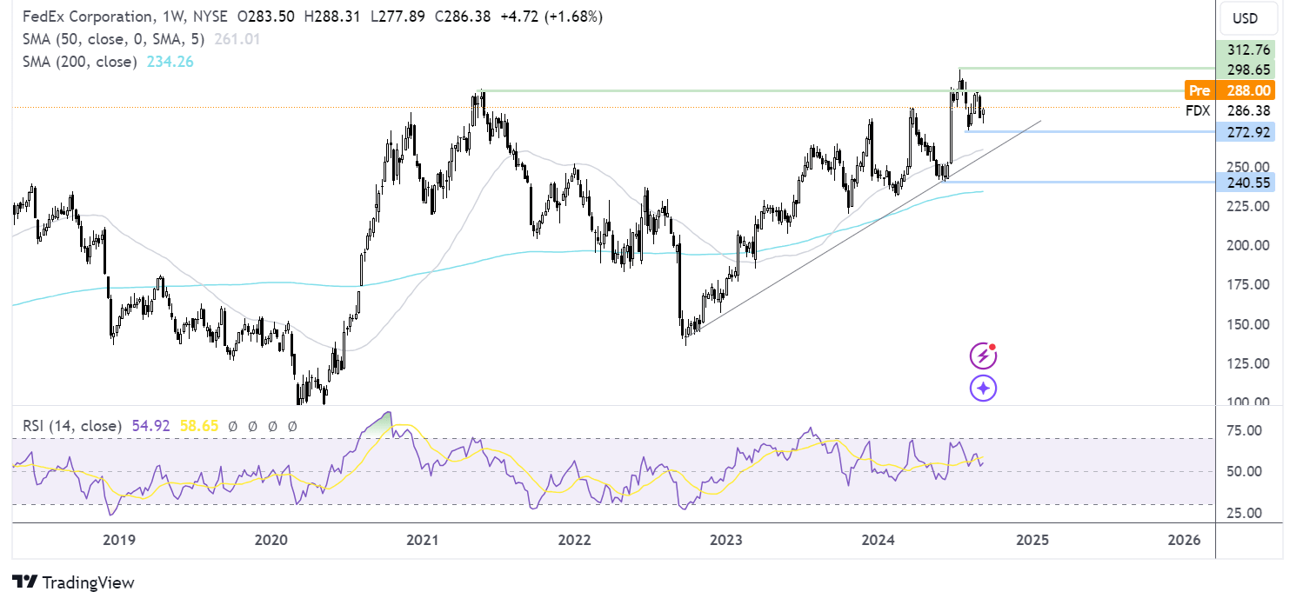Click the 200.00 price axis label
The width and height of the screenshot is (1296, 605).
tap(1248, 245)
